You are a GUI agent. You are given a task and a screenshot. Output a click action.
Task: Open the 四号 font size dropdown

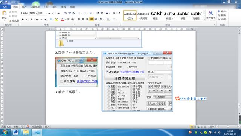(46, 13)
